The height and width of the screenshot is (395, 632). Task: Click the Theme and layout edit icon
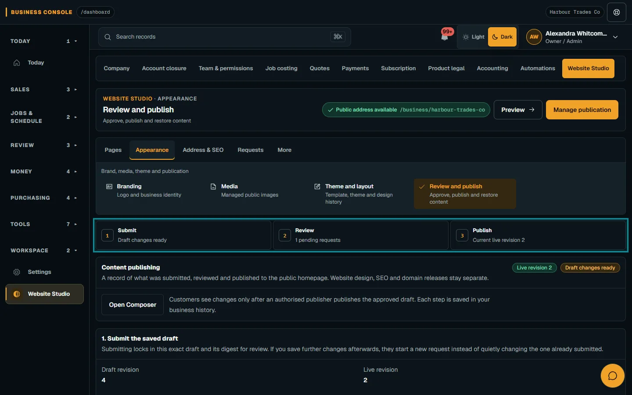(317, 187)
